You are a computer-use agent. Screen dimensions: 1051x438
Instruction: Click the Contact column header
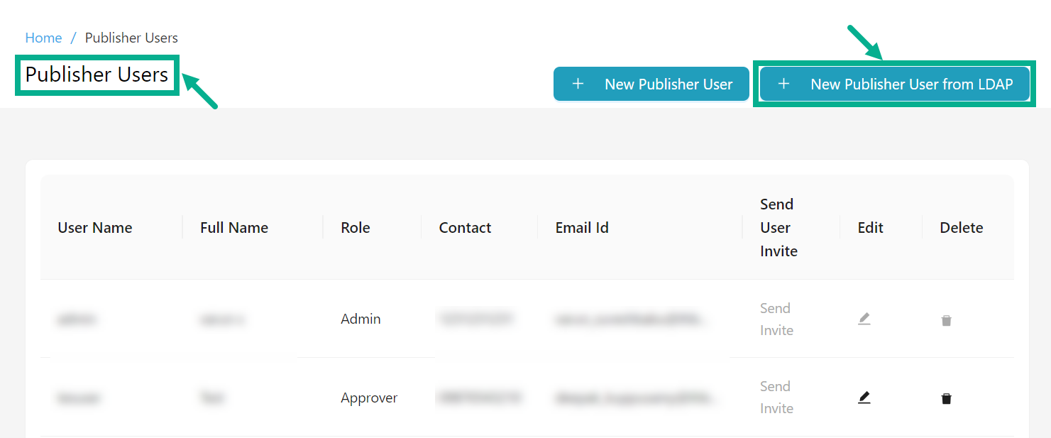[465, 227]
